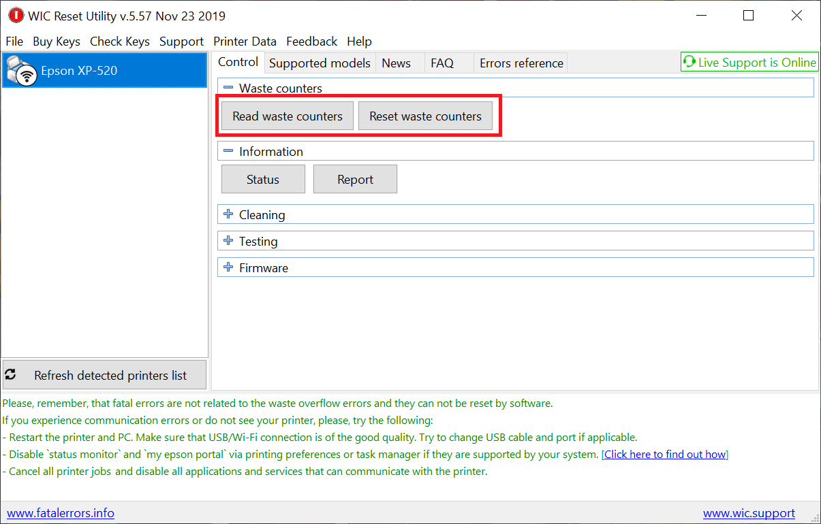The height and width of the screenshot is (524, 821).
Task: Click the 'Cancel all printer jobs' tip line
Action: [x=245, y=471]
